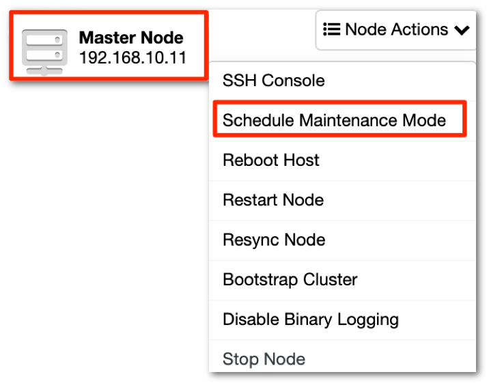Select Resync Node option
Image resolution: width=489 pixels, height=385 pixels.
tap(342, 240)
